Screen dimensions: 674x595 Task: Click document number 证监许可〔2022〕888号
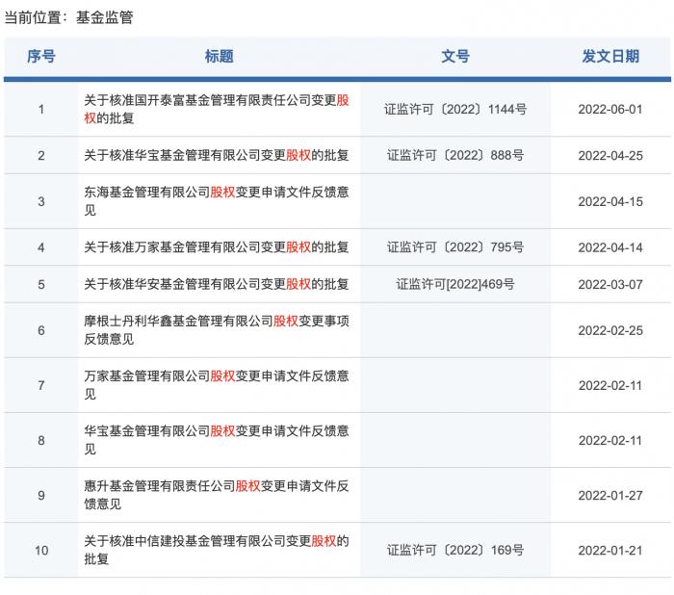[x=454, y=155]
